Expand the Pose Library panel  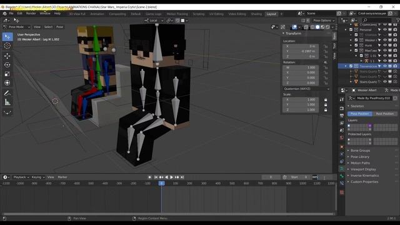[360, 157]
